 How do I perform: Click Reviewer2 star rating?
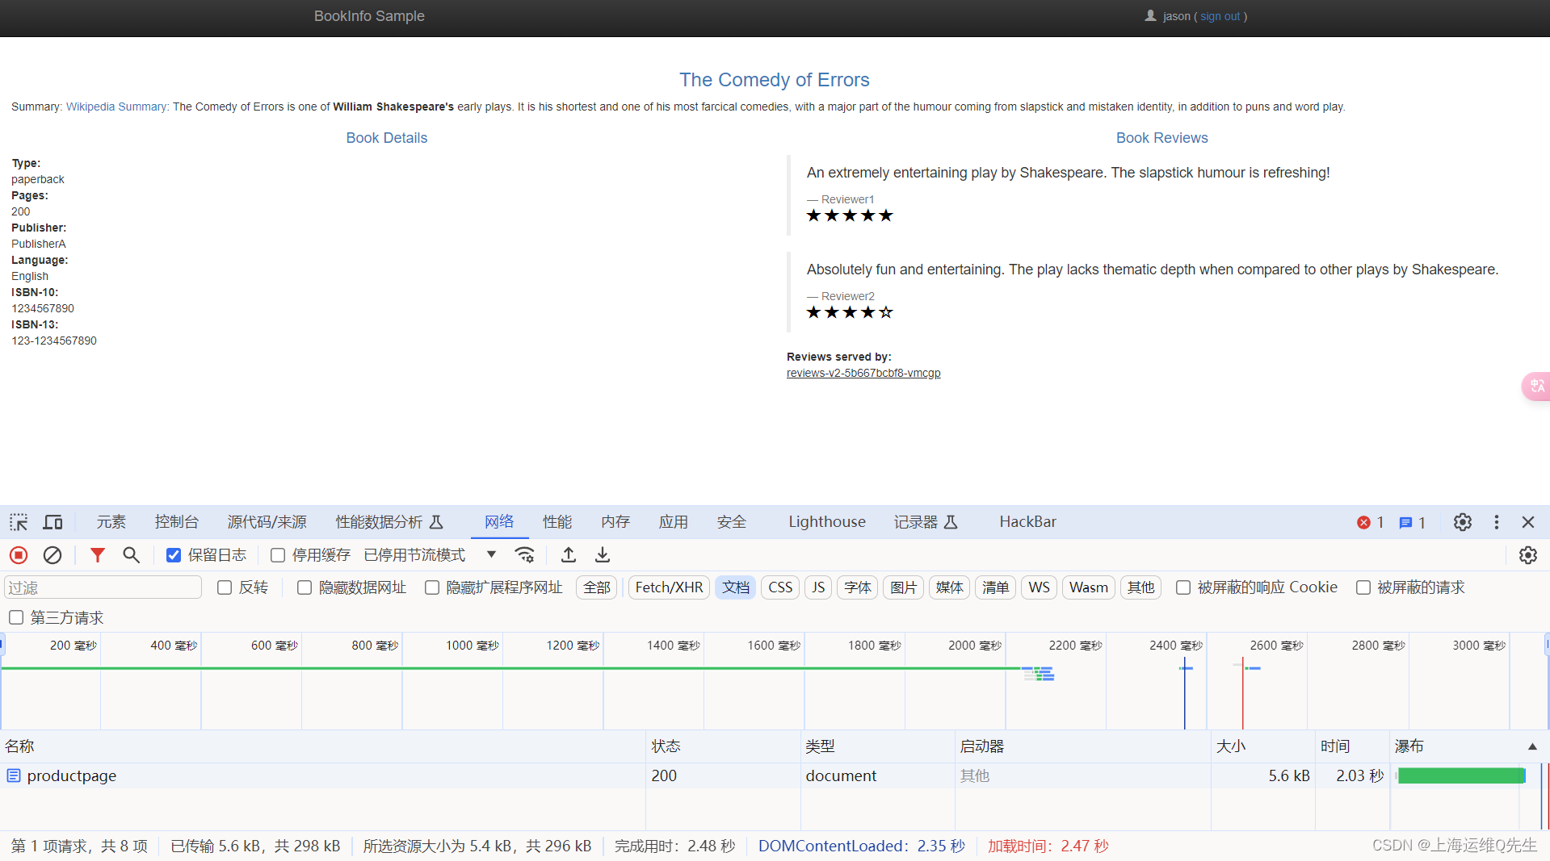click(850, 312)
